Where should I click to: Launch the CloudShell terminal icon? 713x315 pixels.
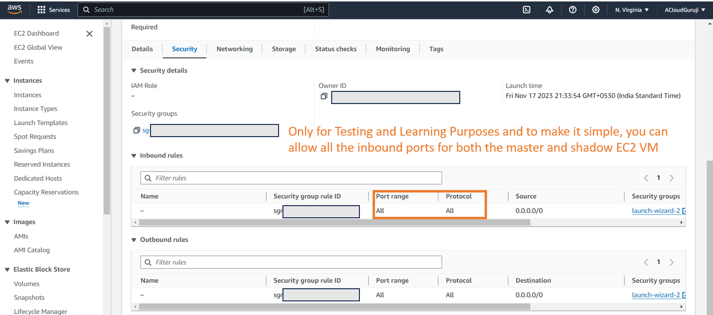point(526,10)
